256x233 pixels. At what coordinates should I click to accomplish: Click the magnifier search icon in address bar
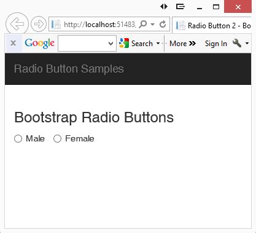pyautogui.click(x=143, y=25)
